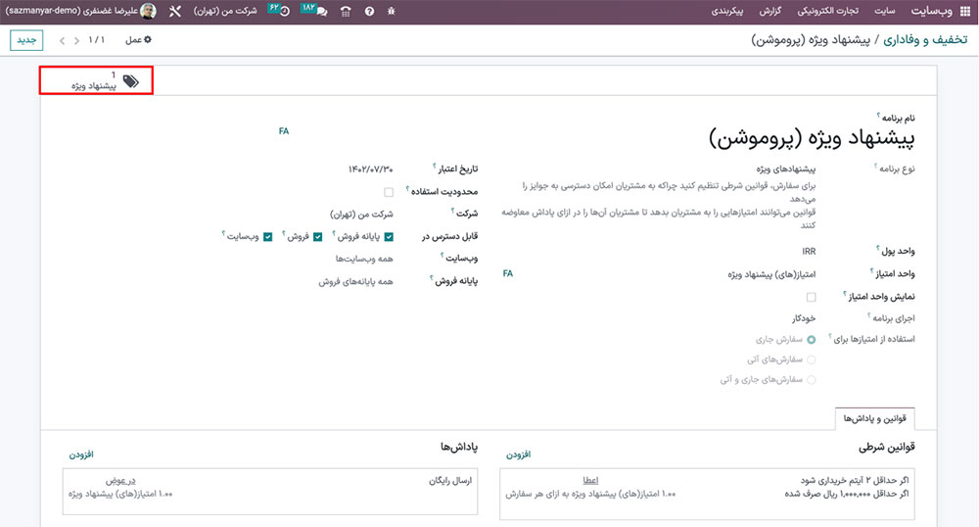Click the wrench tools icon
This screenshot has height=527, width=979.
(x=175, y=11)
